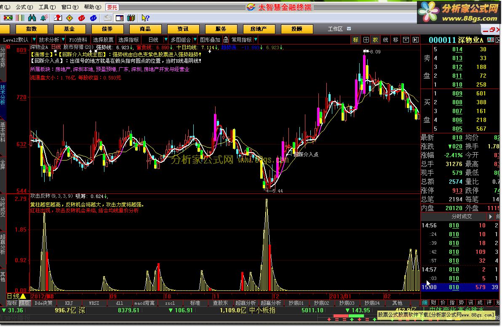Select the 势 tab in bottom-right panel

tap(461, 302)
